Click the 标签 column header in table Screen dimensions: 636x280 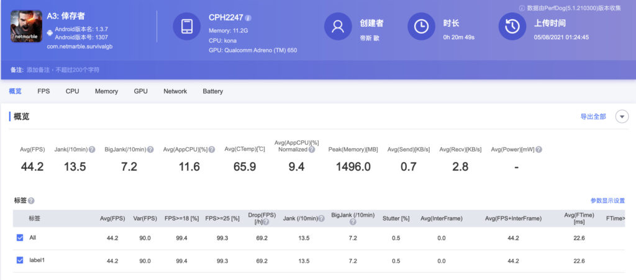35,219
